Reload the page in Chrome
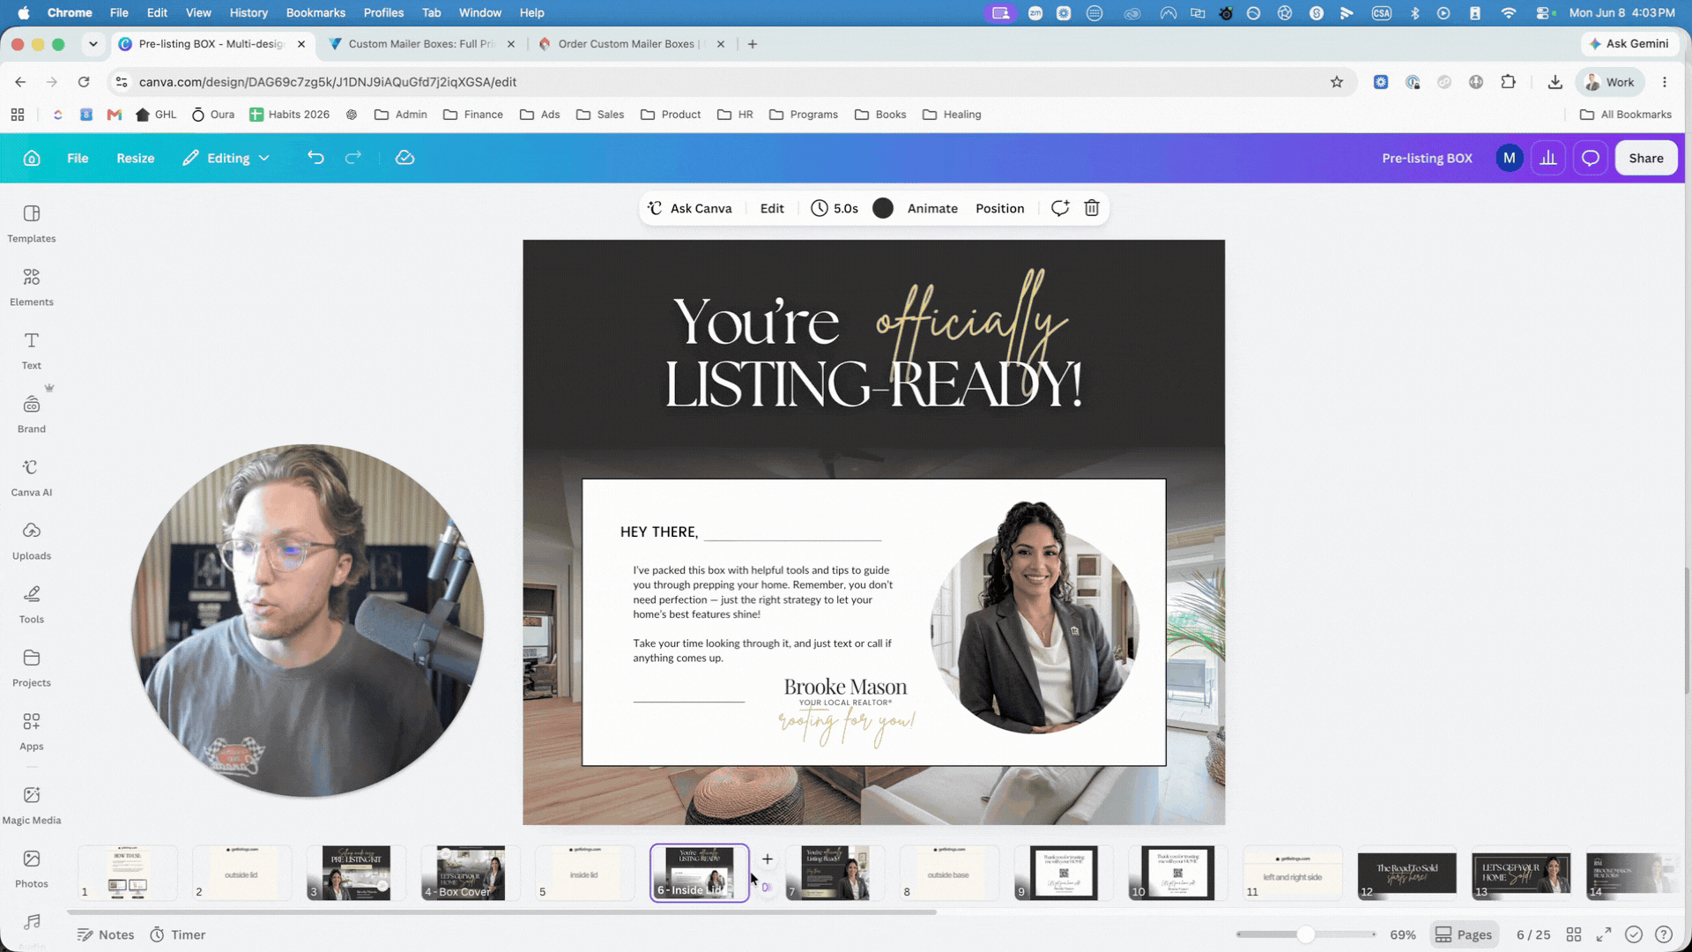This screenshot has width=1692, height=952. click(84, 82)
